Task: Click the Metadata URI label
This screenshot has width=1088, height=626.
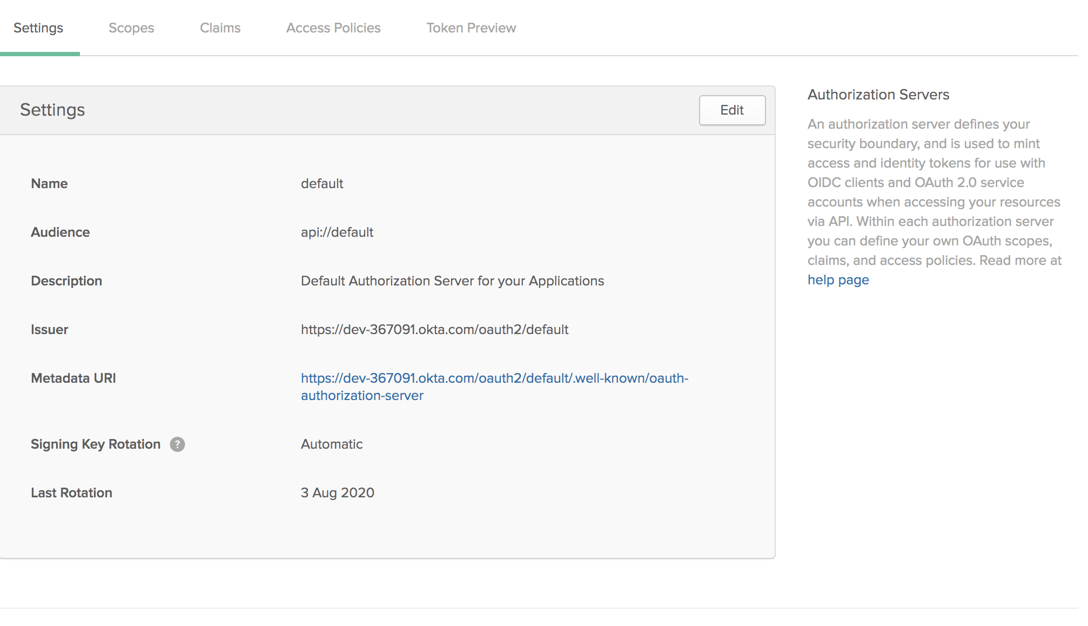Action: 73,378
